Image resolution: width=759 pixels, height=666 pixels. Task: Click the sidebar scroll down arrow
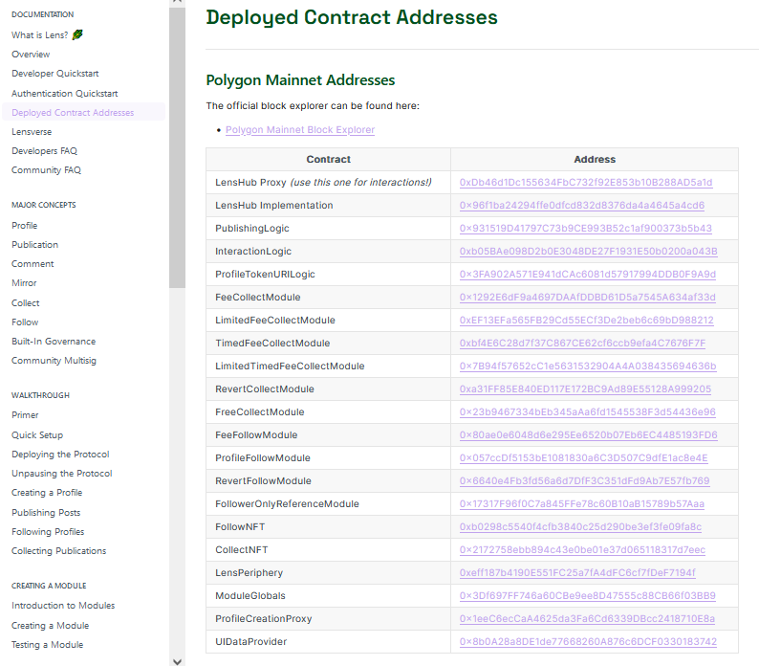pyautogui.click(x=177, y=659)
